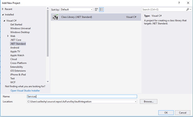
Task: Close the Add New Project dialog
Action: click(188, 3)
